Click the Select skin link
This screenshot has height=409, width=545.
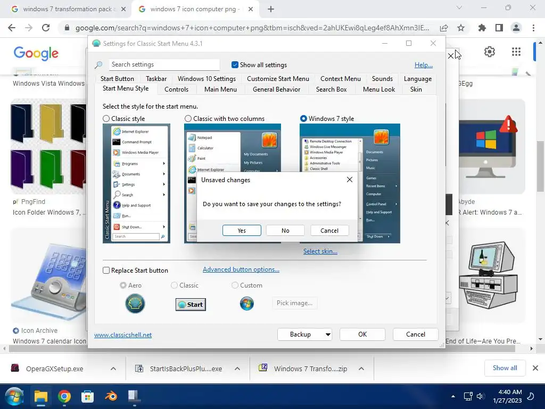click(320, 251)
